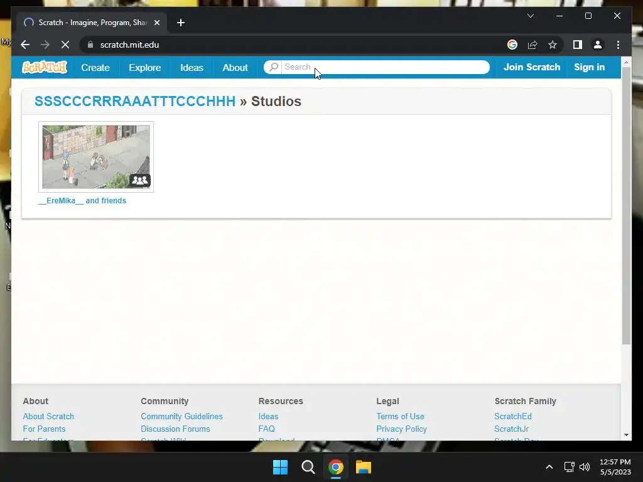Open the Chrome three-dot menu
Viewport: 643px width, 482px height.
coord(618,45)
